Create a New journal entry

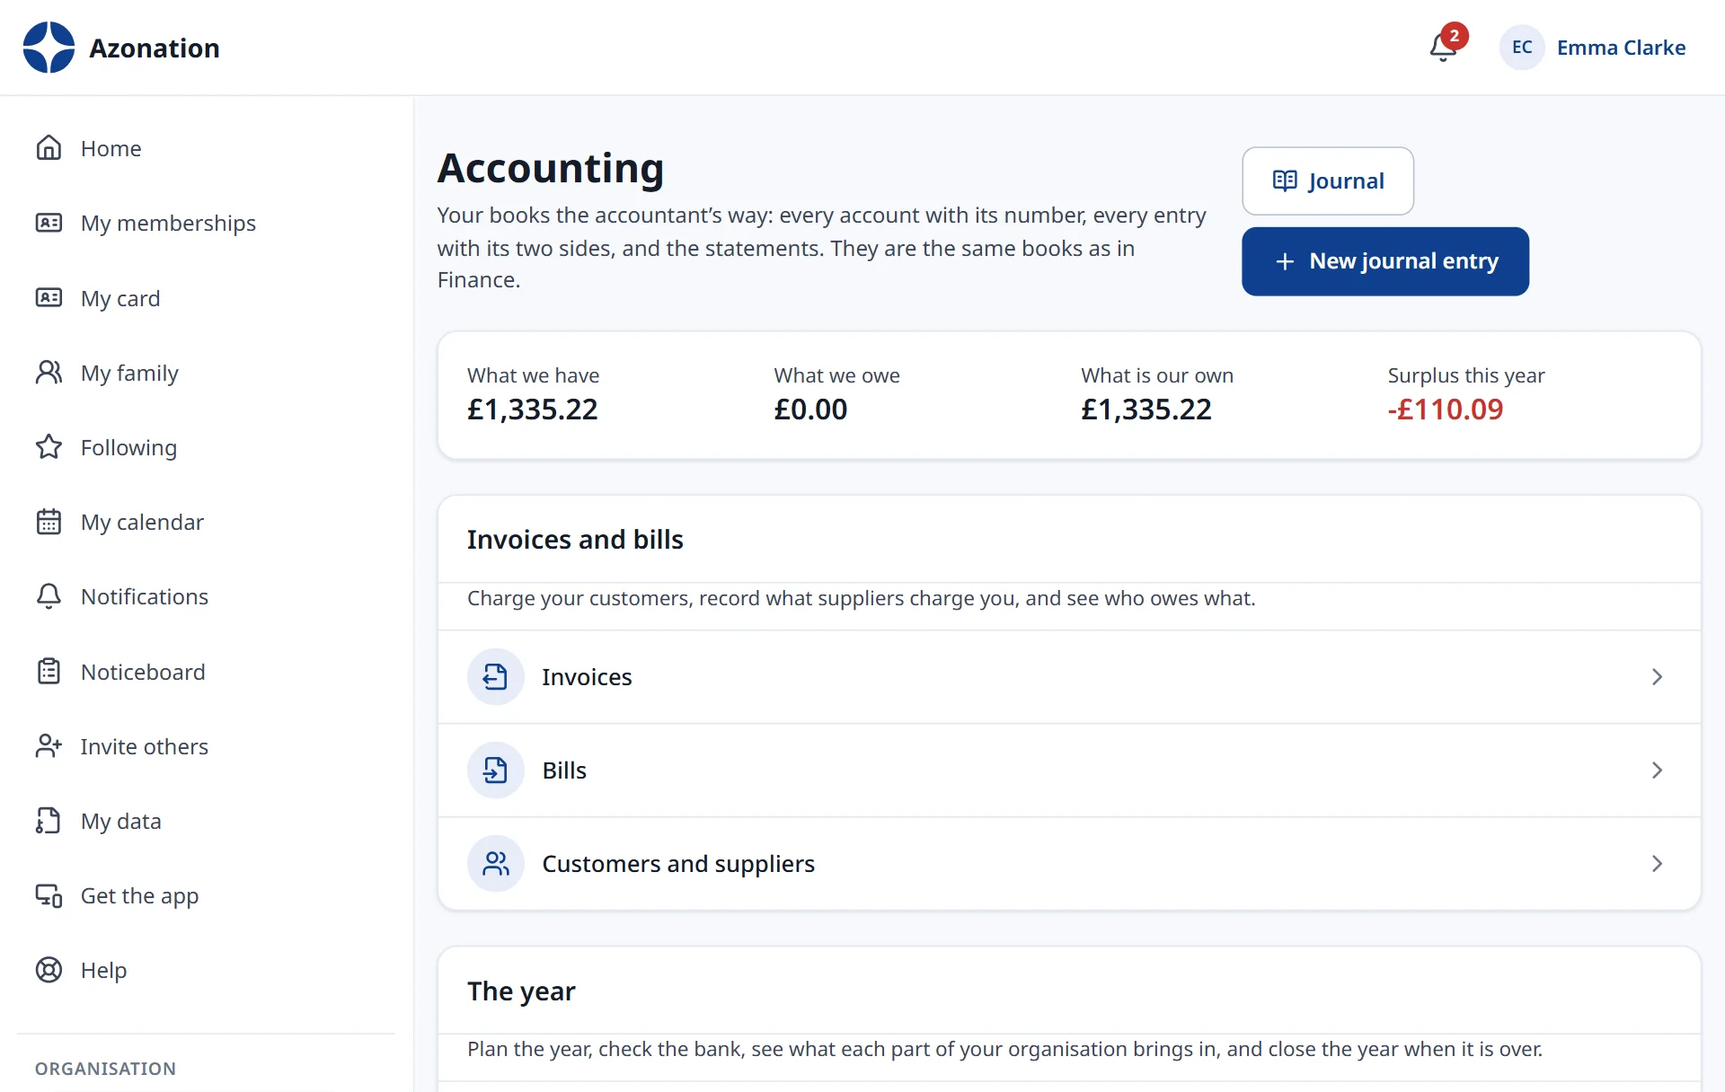click(x=1385, y=261)
